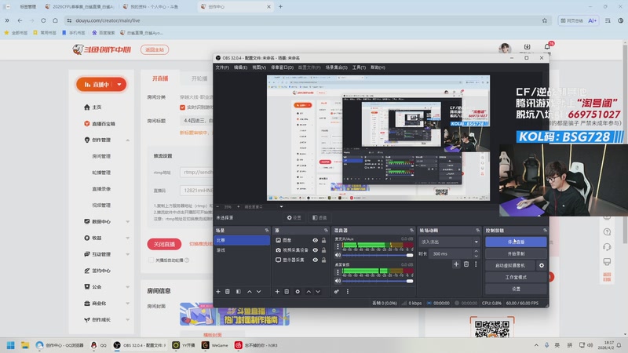Pop out the 场景 dock panel icon

click(x=267, y=231)
